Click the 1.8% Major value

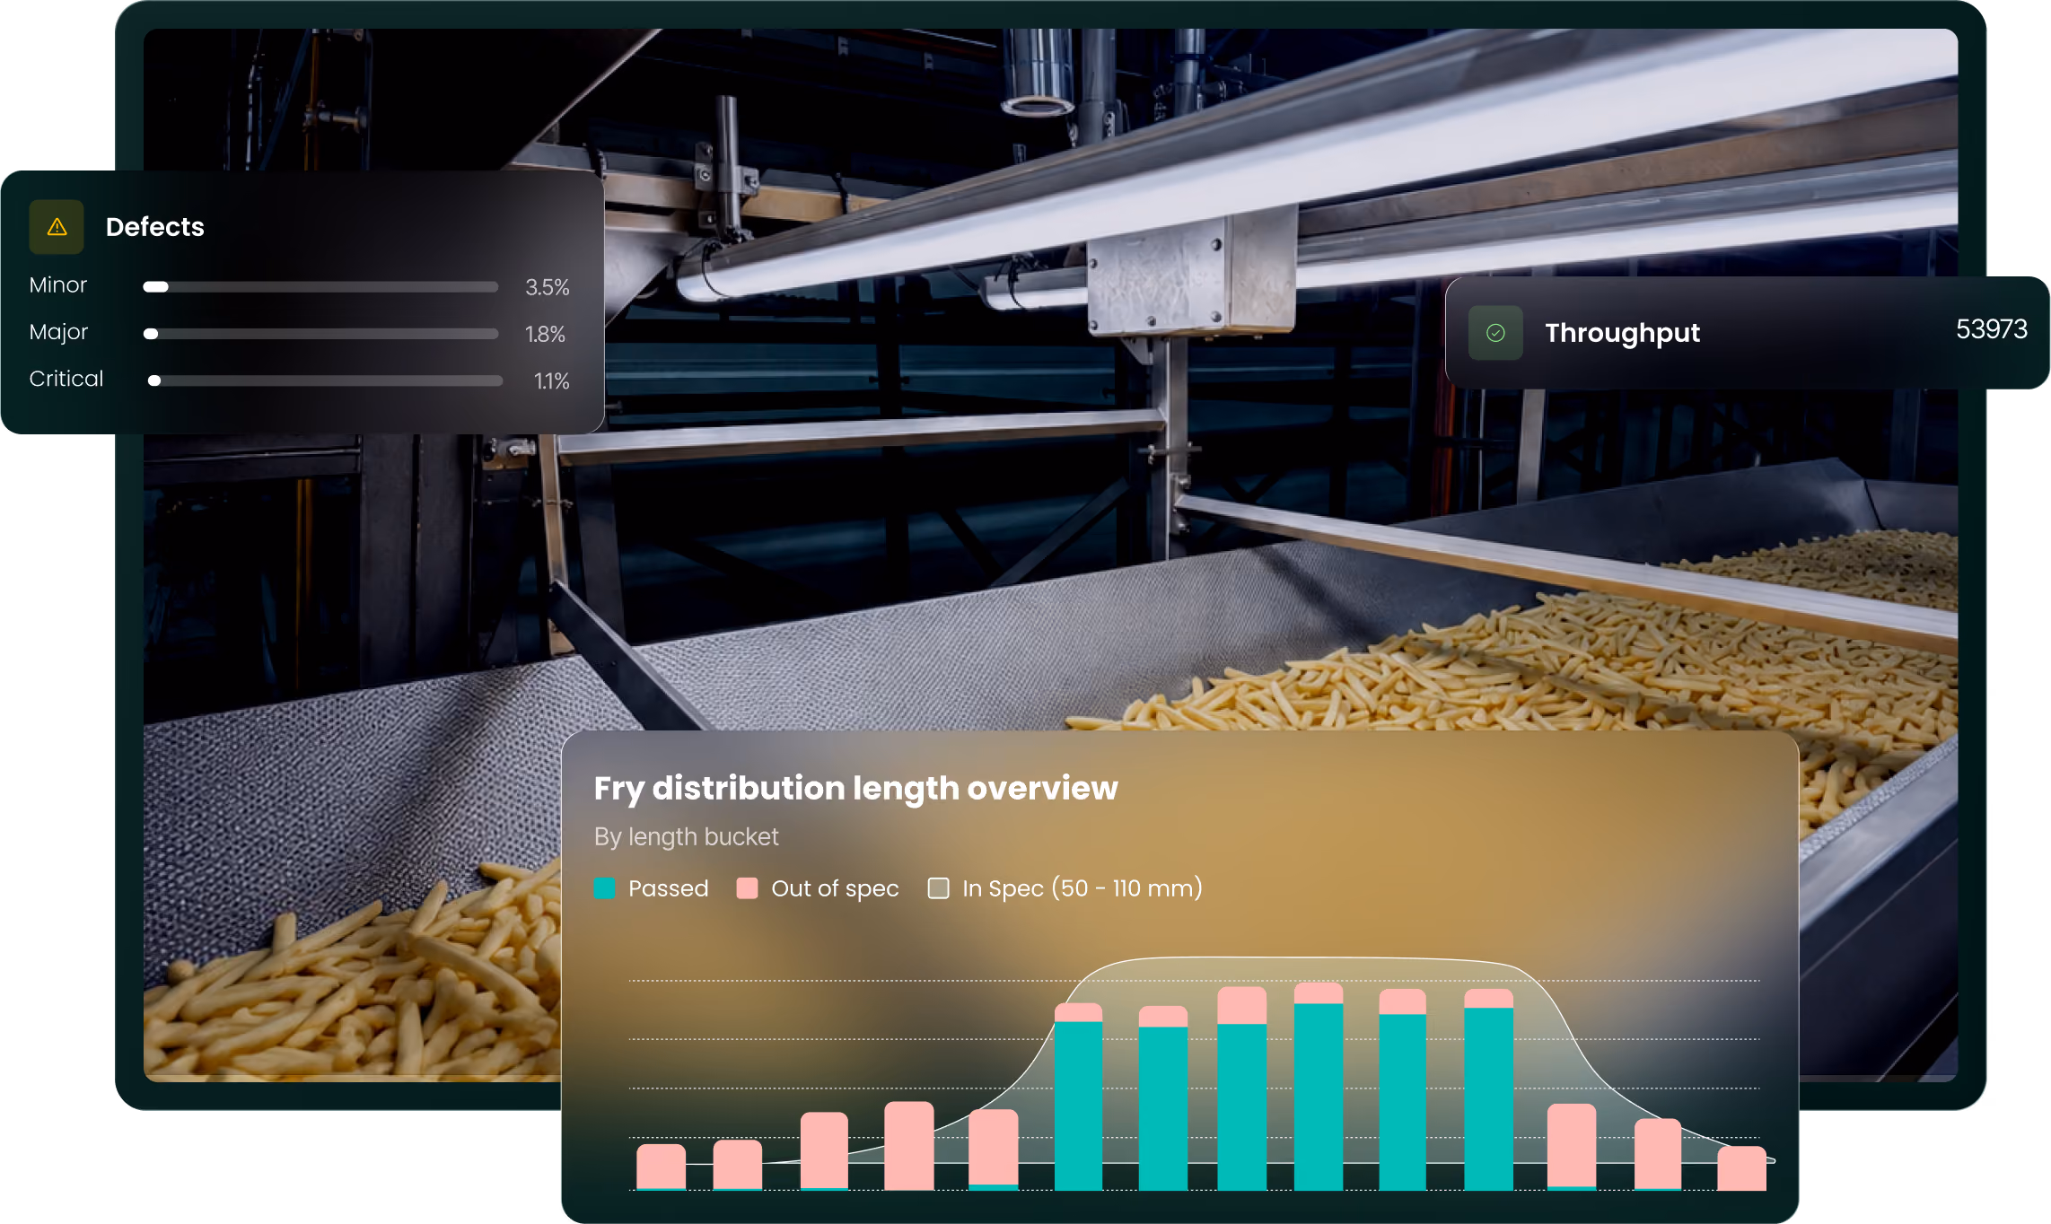[x=545, y=334]
